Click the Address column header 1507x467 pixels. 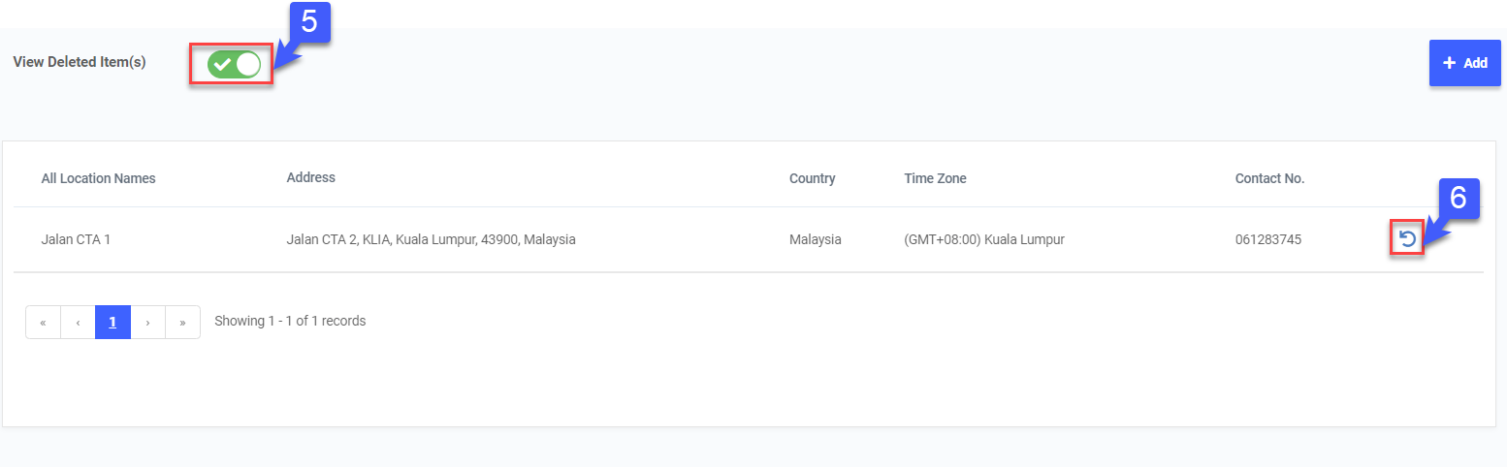pyautogui.click(x=310, y=177)
